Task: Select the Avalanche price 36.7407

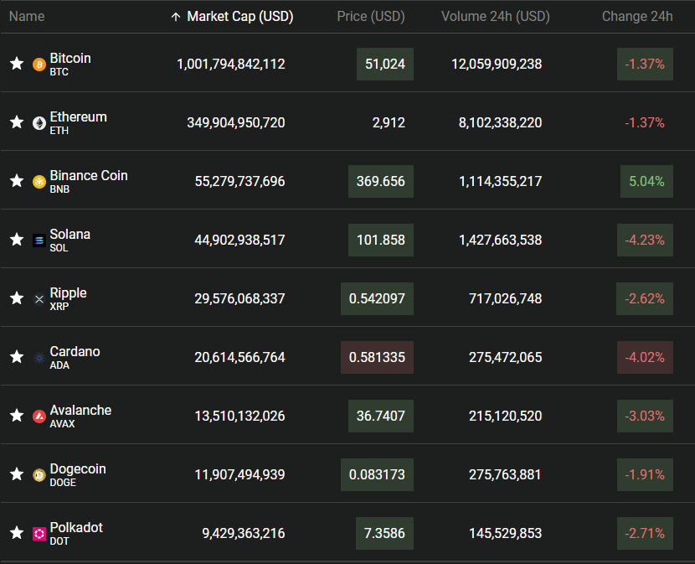Action: [381, 416]
